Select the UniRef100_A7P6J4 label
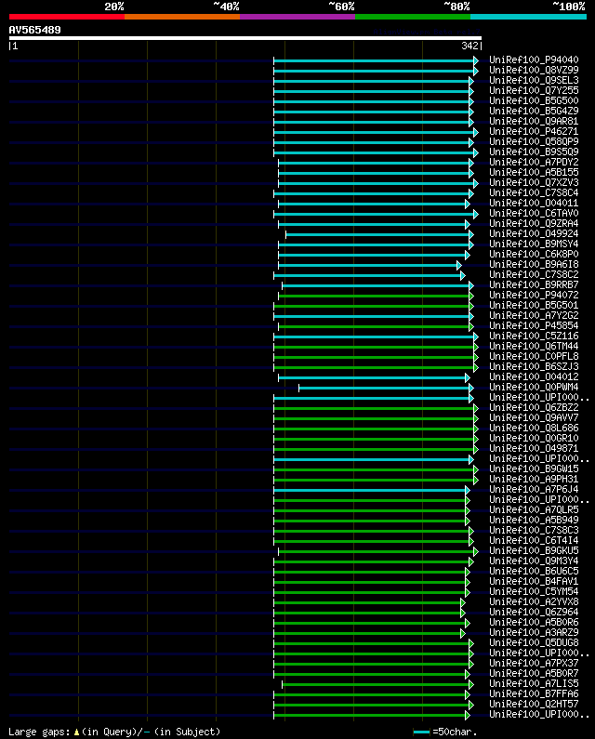 (x=534, y=489)
